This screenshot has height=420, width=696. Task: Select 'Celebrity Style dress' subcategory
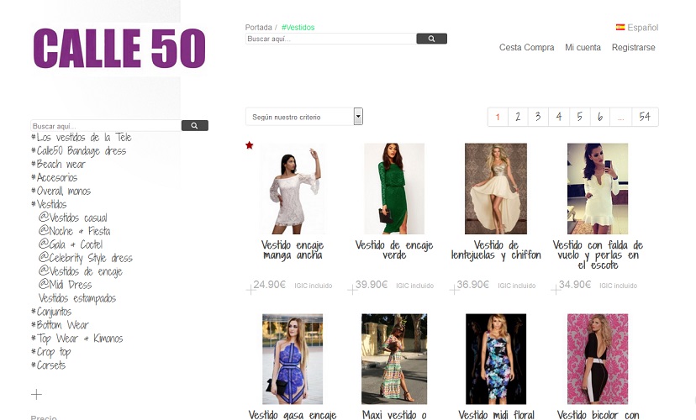click(x=85, y=258)
